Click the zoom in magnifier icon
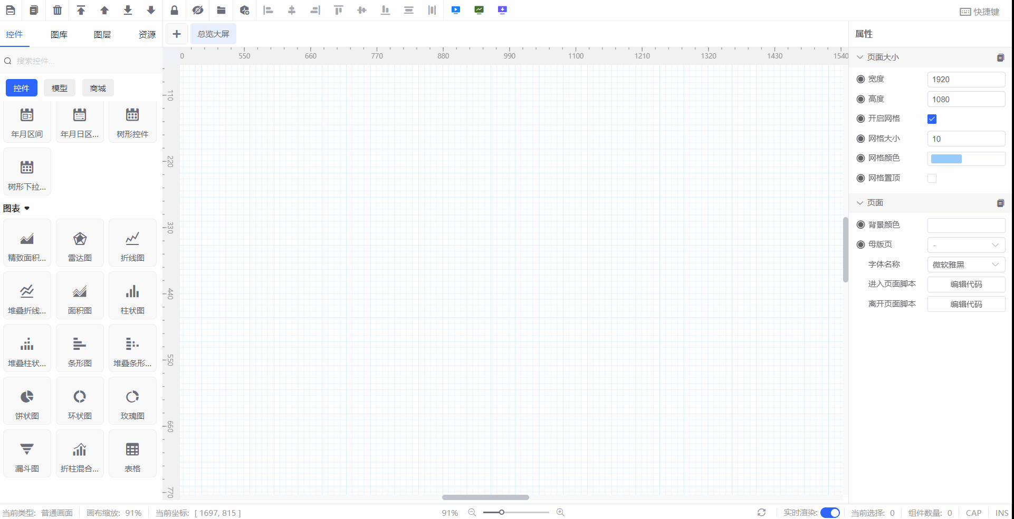Image resolution: width=1014 pixels, height=519 pixels. [x=560, y=513]
